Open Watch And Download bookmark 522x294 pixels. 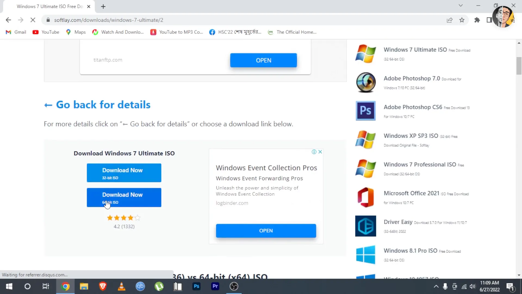[x=118, y=32]
